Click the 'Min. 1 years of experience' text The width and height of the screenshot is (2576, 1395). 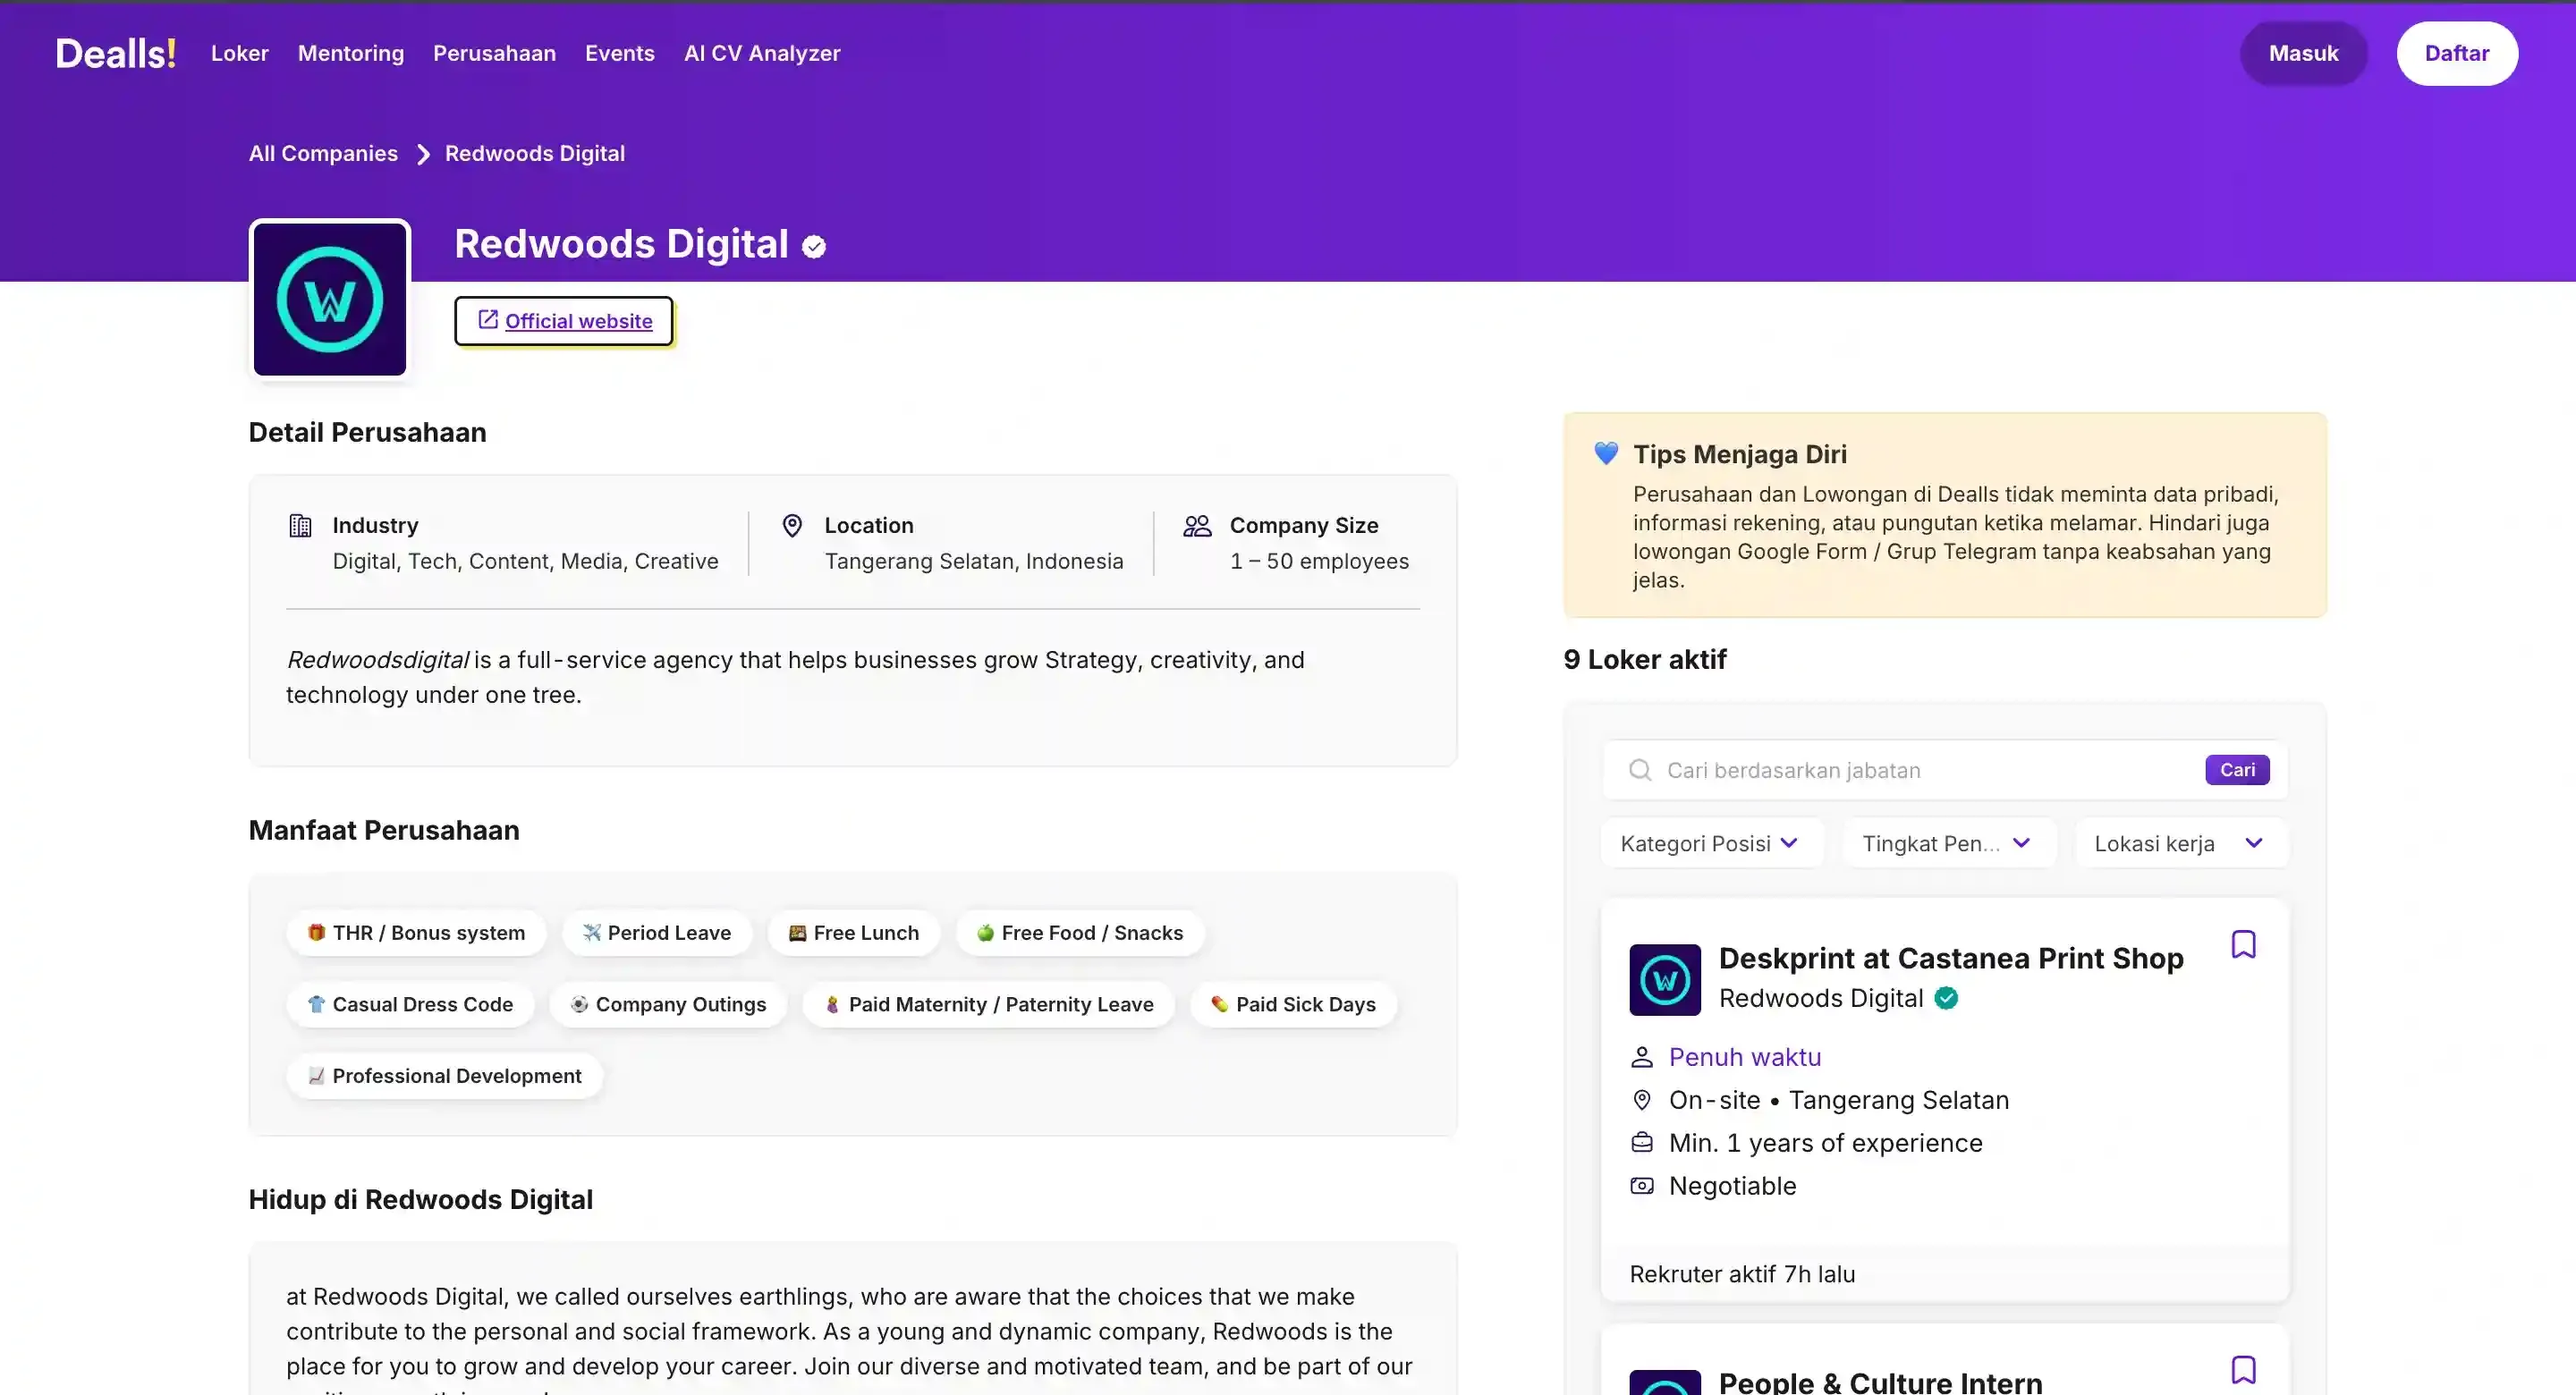click(1825, 1142)
